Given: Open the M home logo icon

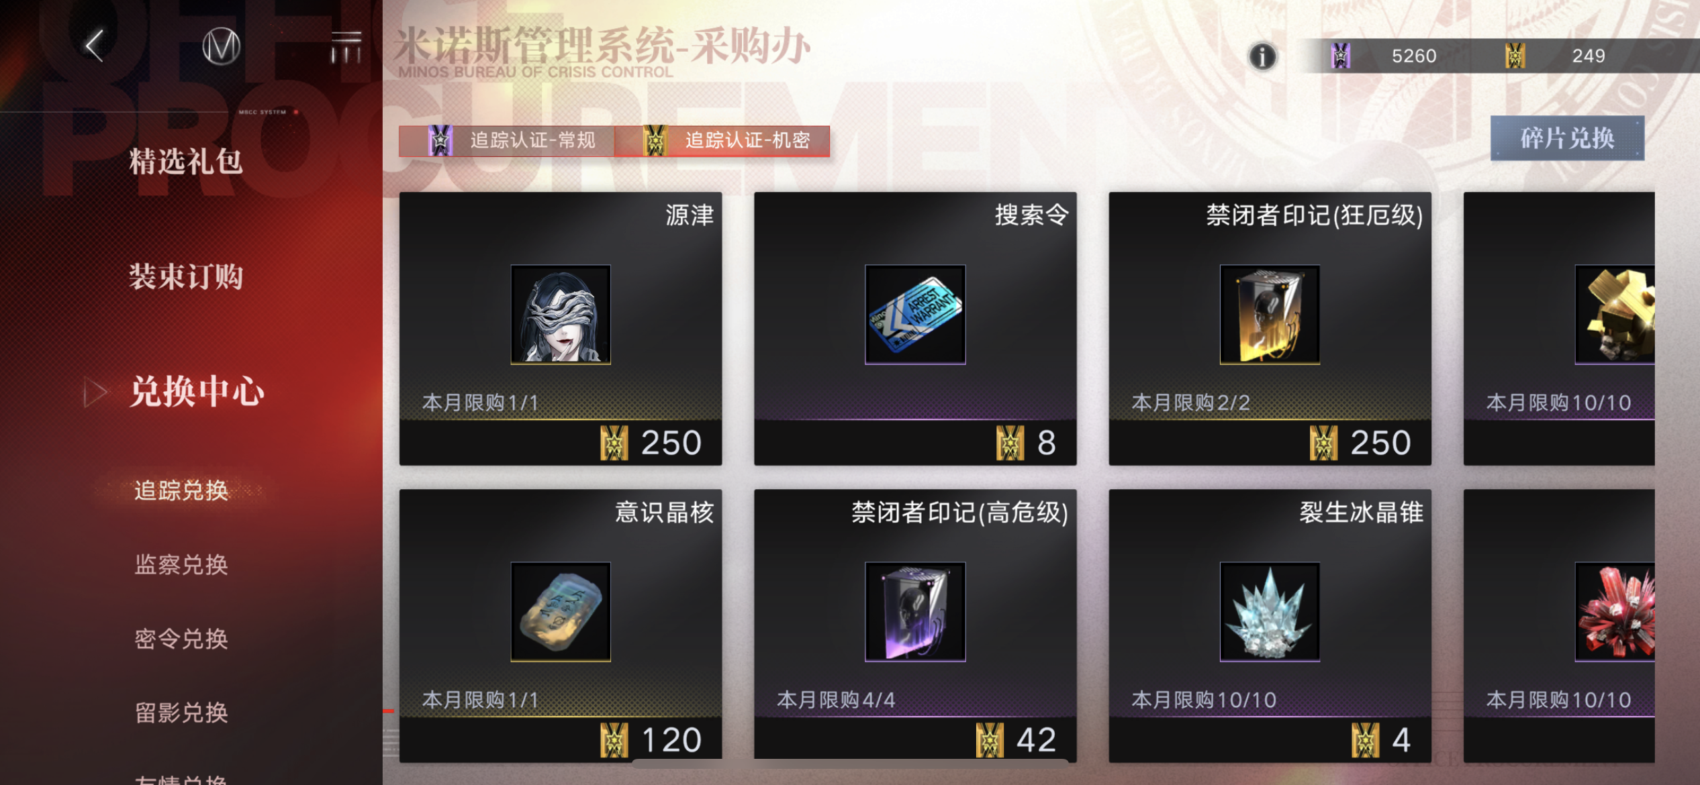Looking at the screenshot, I should pyautogui.click(x=221, y=46).
